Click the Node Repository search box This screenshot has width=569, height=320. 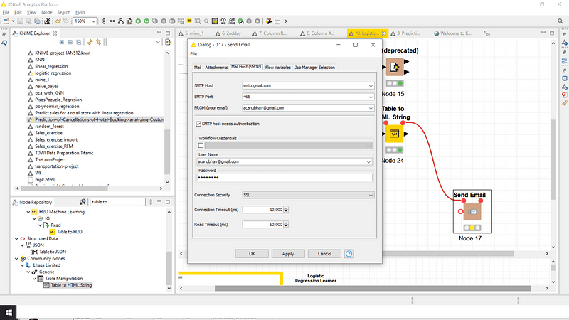(117, 202)
